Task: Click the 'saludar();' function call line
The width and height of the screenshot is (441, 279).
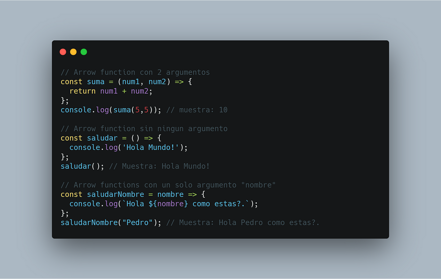Action: tap(83, 166)
